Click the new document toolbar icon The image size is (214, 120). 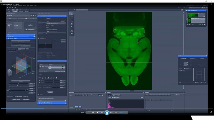7,8
